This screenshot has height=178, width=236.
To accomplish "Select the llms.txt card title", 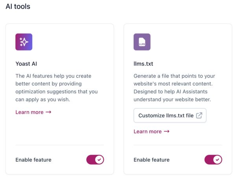I will (x=143, y=63).
